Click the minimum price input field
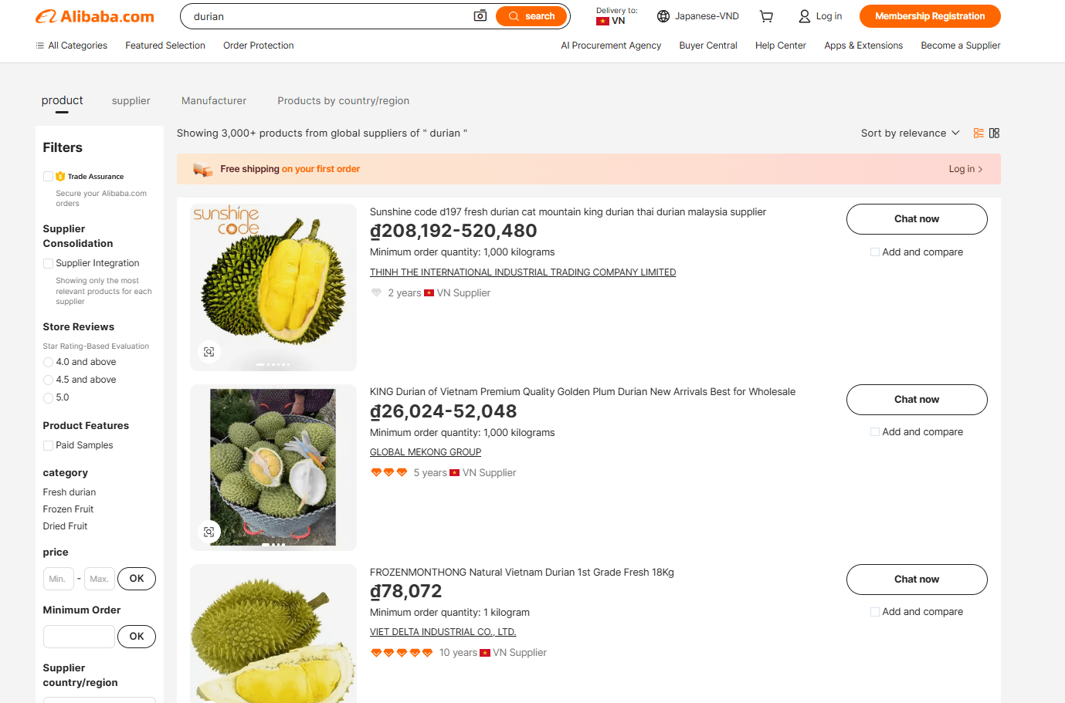The height and width of the screenshot is (703, 1065). point(59,579)
